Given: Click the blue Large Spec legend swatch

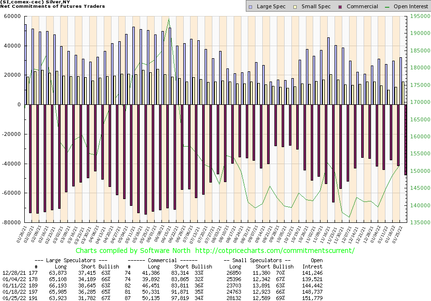Looking at the screenshot, I should 250,6.
